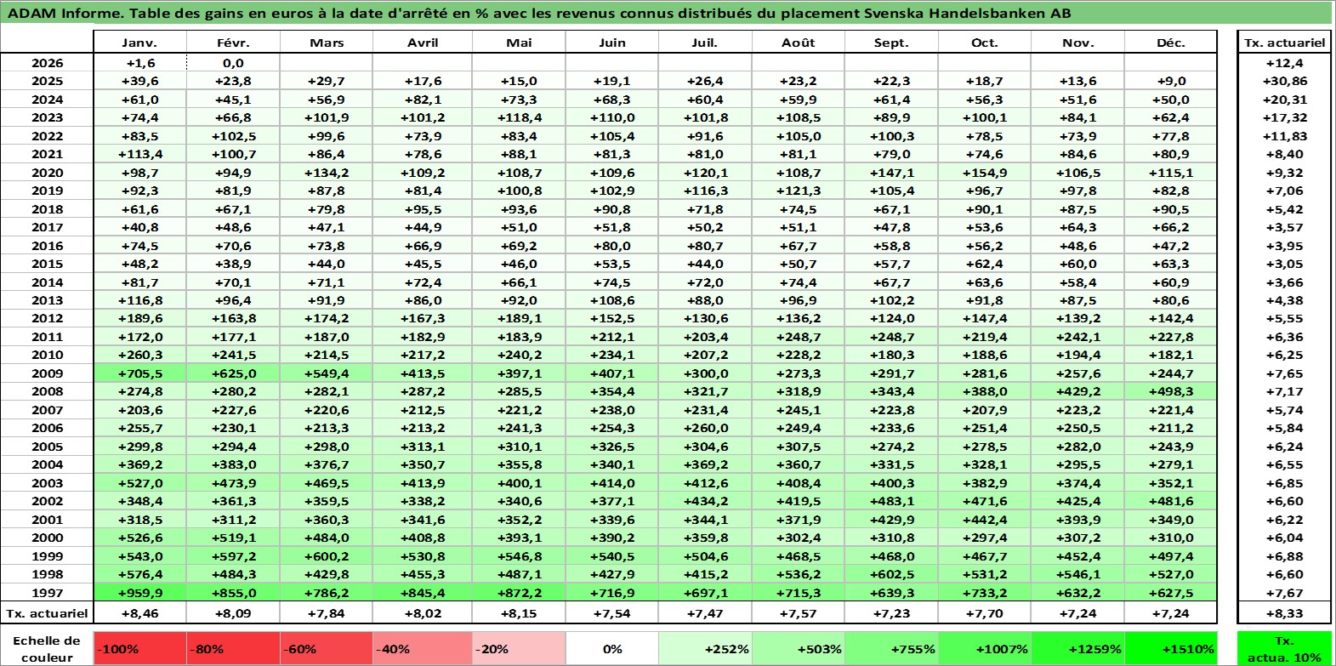The height and width of the screenshot is (666, 1336).
Task: Click the +705,5 cell in row 2009
Action: tap(139, 373)
